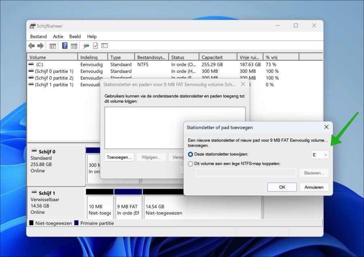Click the Toevoegen... button
The height and width of the screenshot is (257, 364).
(119, 157)
